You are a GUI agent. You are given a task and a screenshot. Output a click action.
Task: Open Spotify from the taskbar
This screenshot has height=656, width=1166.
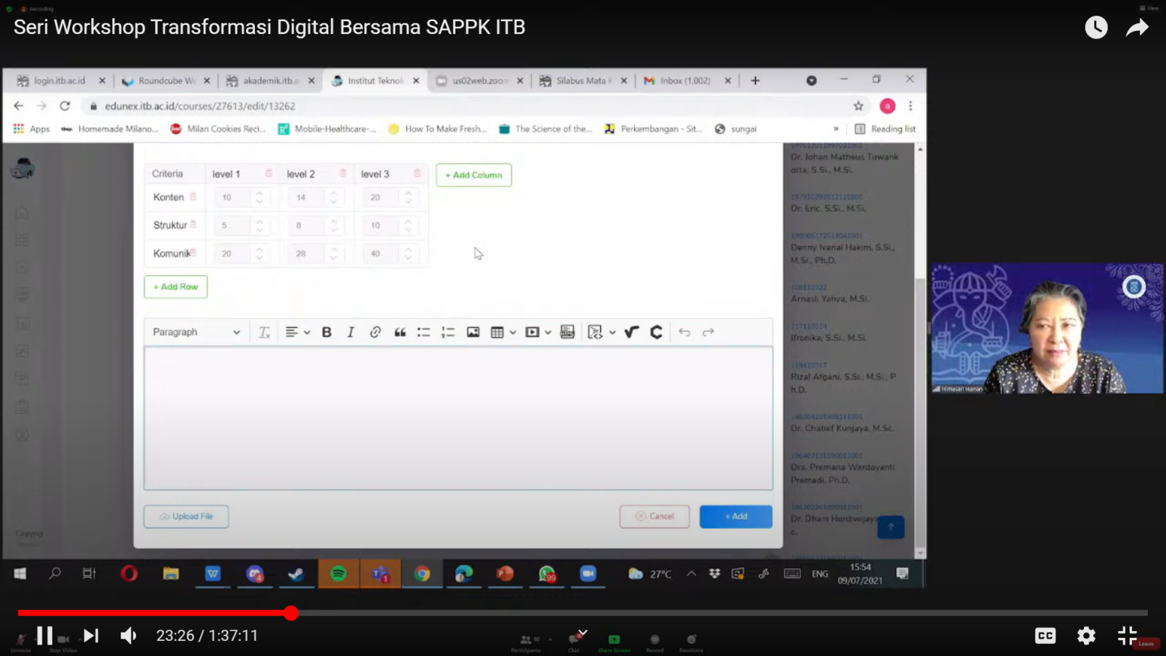click(x=339, y=574)
